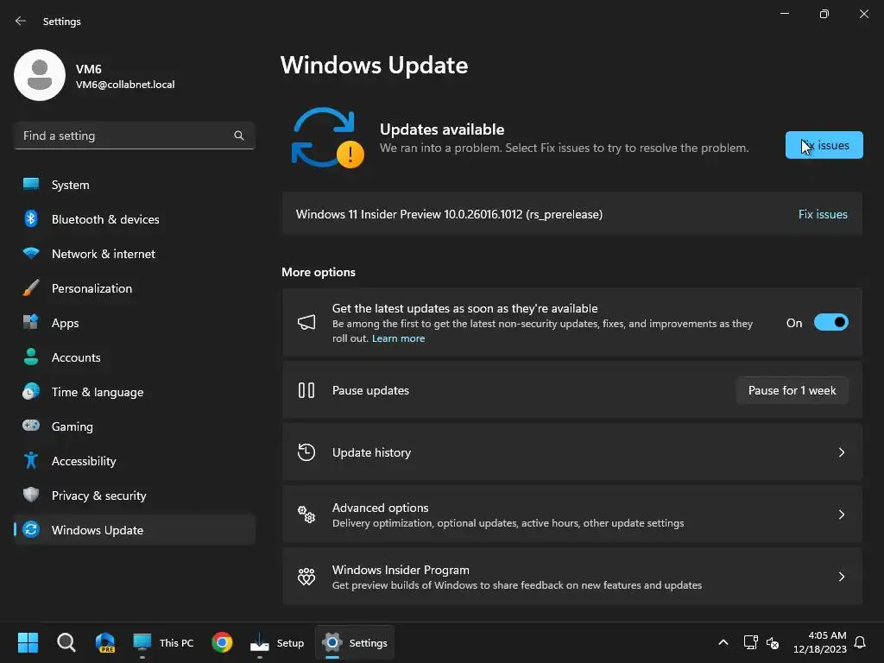Open the clock showing 4:05 AM

(820, 642)
